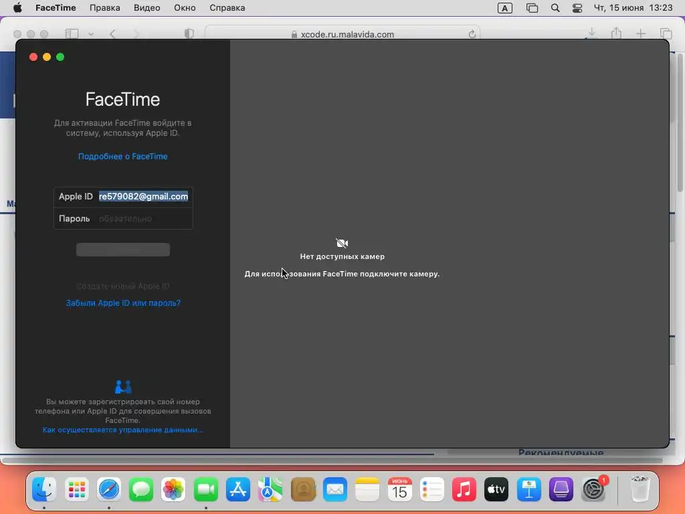Open Calendar from the Dock
The image size is (685, 514).
(399, 489)
